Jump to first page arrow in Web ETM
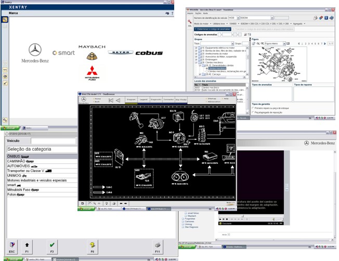The image size is (339, 261). coord(111,100)
